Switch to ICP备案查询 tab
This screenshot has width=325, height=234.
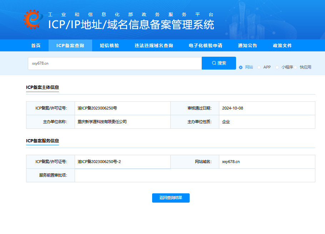pyautogui.click(x=70, y=46)
